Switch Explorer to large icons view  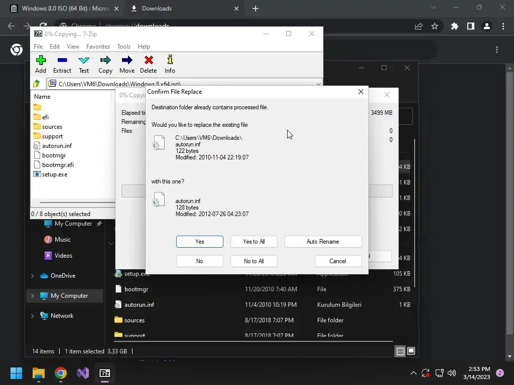pos(411,351)
